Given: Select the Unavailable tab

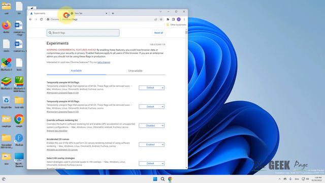Looking at the screenshot, I should point(136,71).
